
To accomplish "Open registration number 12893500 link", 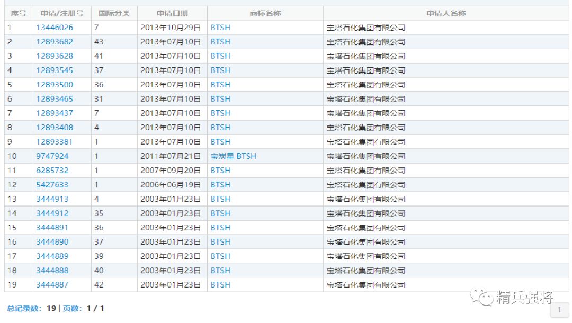I will (x=55, y=84).
